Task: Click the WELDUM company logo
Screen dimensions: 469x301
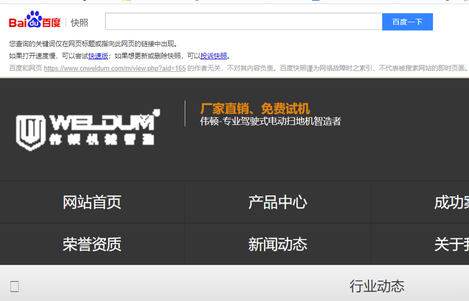Action: click(88, 130)
